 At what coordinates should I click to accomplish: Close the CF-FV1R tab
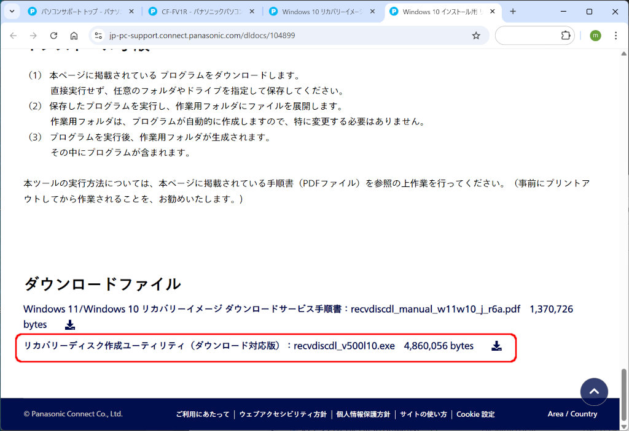pos(252,12)
